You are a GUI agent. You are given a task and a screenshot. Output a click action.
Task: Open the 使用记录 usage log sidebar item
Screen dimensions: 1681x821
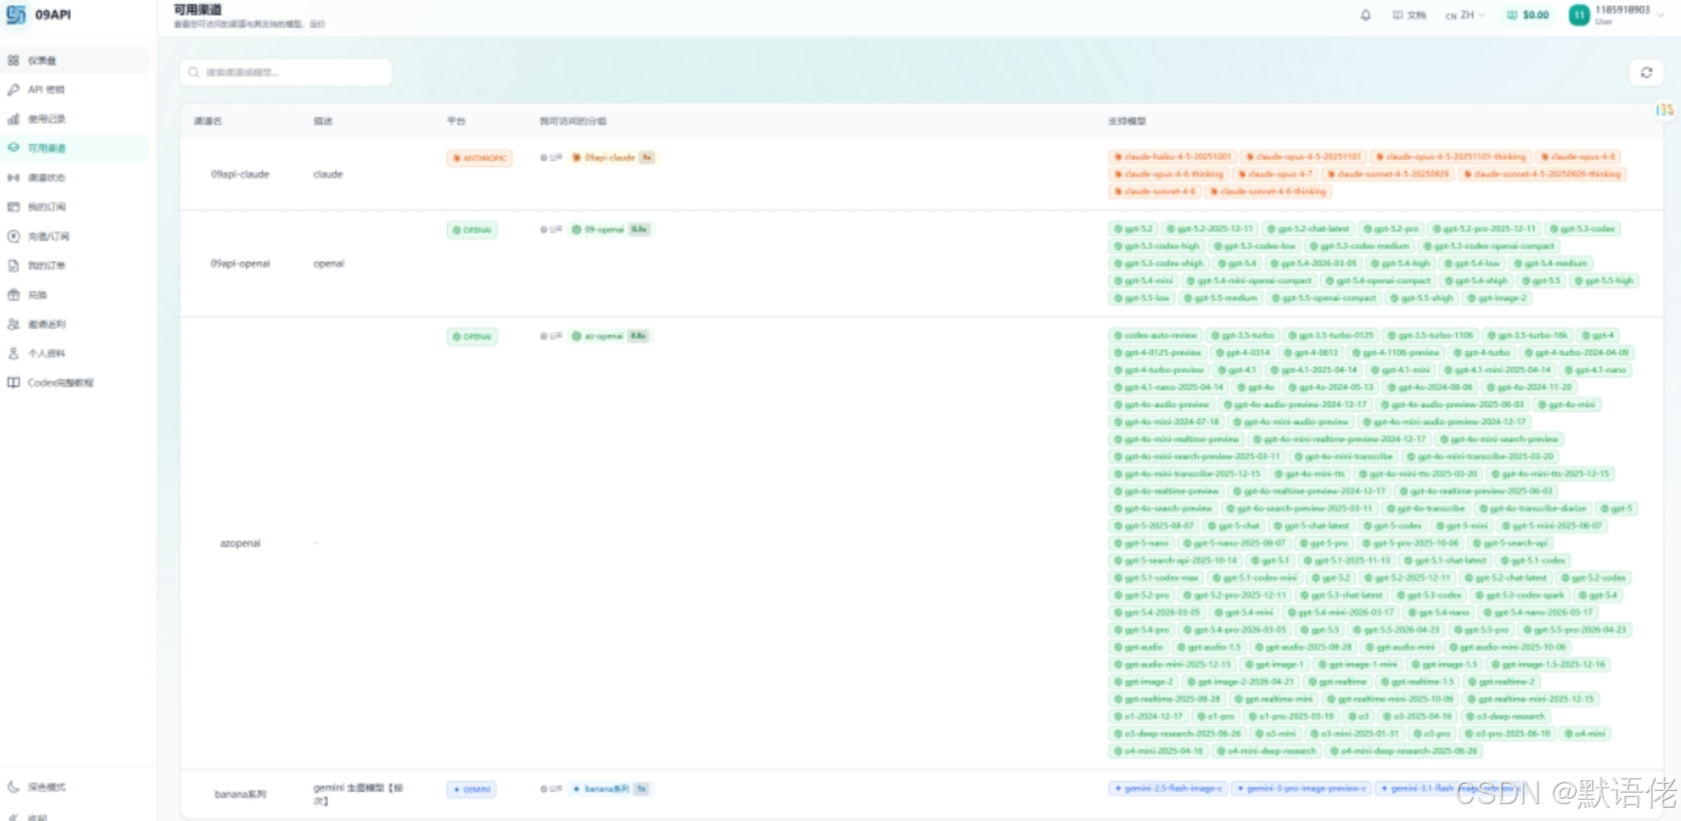75,119
